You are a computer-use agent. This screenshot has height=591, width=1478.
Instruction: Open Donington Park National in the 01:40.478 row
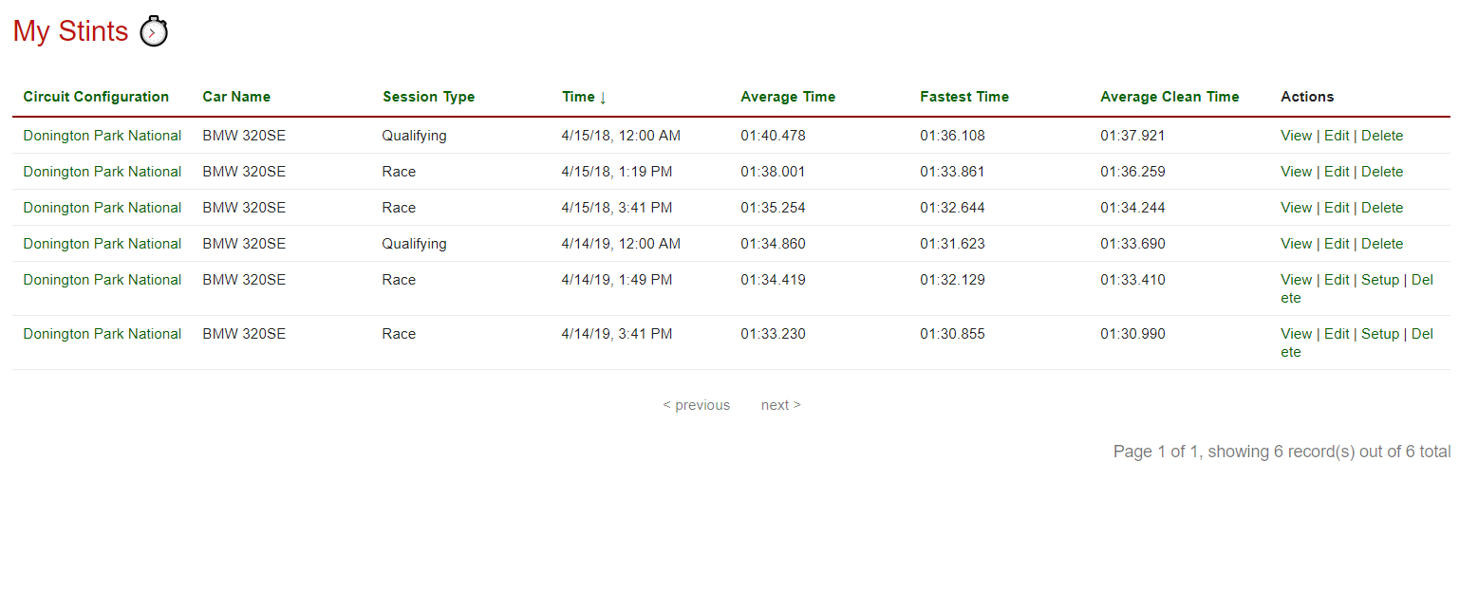click(x=103, y=136)
